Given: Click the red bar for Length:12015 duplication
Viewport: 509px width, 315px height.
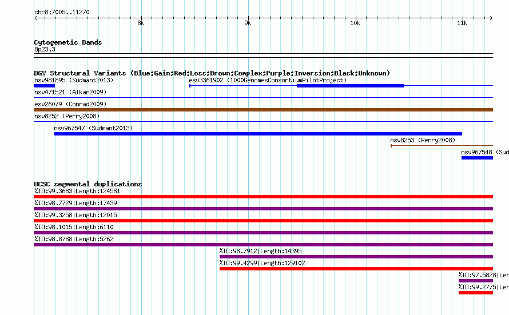Looking at the screenshot, I should [x=263, y=221].
